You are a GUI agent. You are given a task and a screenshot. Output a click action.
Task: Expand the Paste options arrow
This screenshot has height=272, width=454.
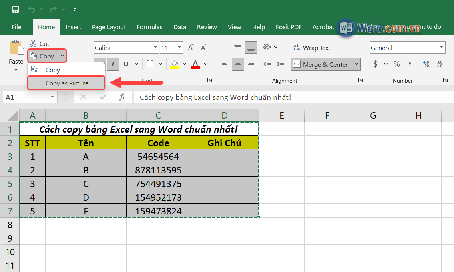[16, 70]
